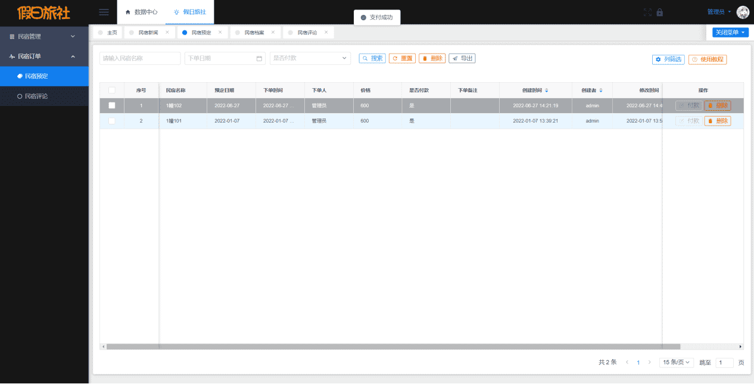754x384 pixels.
Task: Open the 使用教程 button
Action: (708, 60)
